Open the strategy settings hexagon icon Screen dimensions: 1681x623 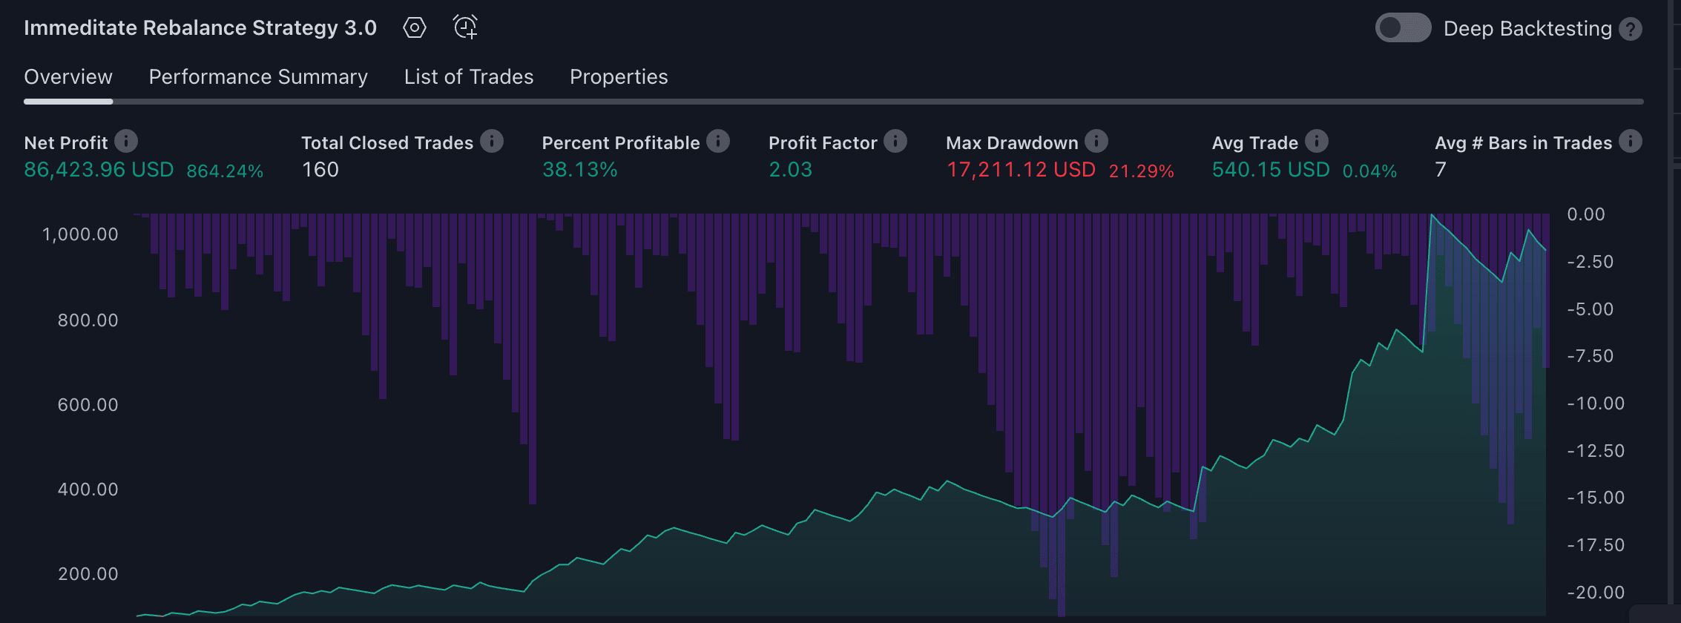coord(415,28)
